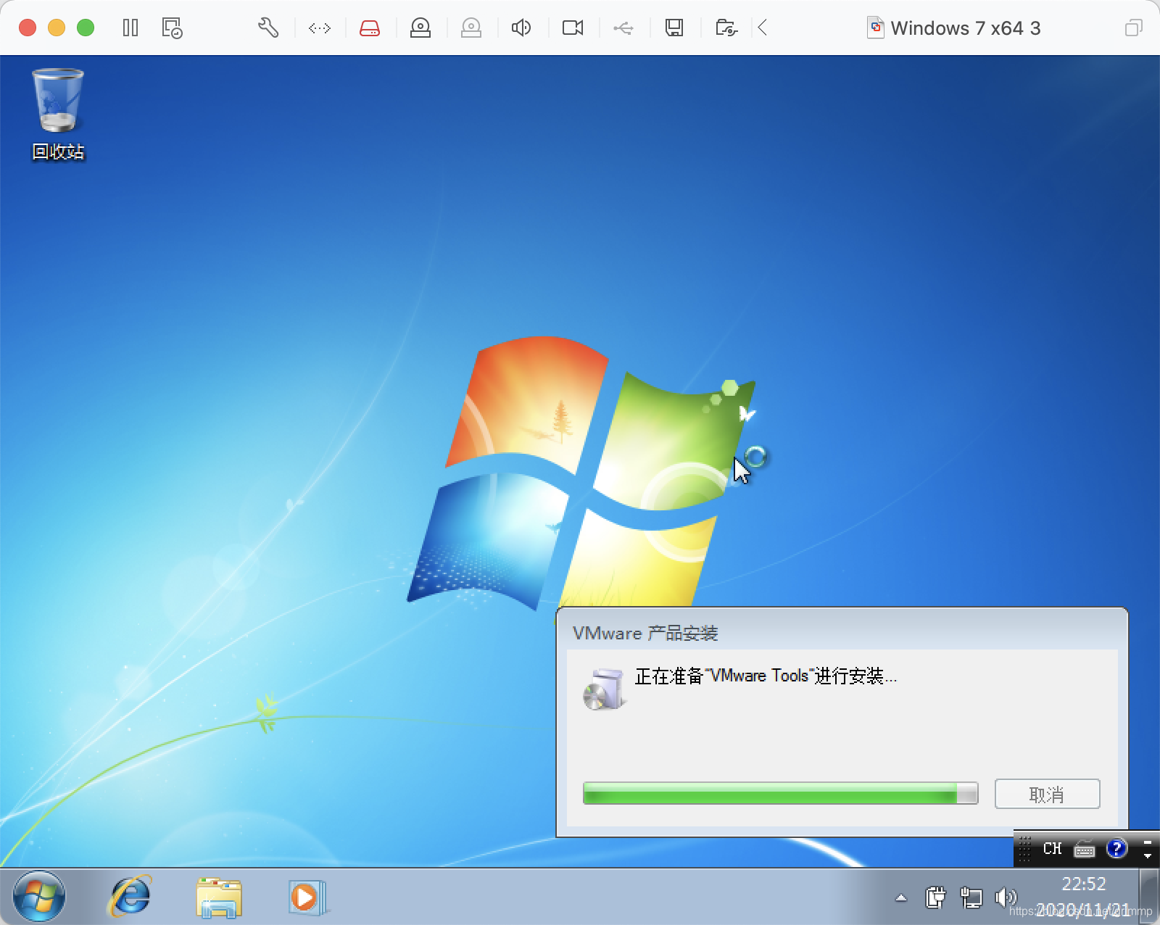Open virtual machine settings wrench
Image resolution: width=1160 pixels, height=925 pixels.
(x=268, y=28)
